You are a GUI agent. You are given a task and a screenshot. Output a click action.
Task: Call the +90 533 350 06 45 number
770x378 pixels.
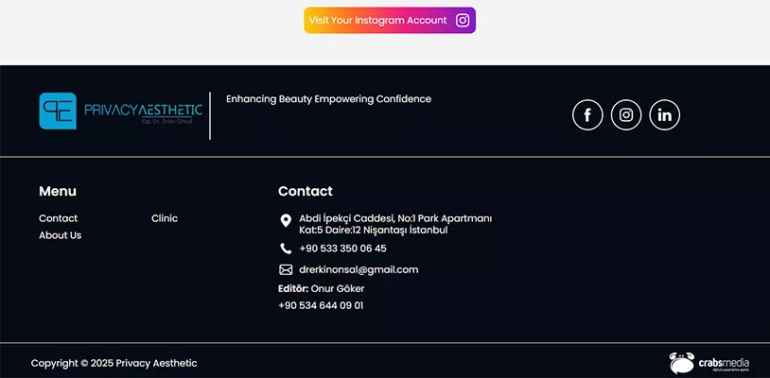pyautogui.click(x=342, y=249)
